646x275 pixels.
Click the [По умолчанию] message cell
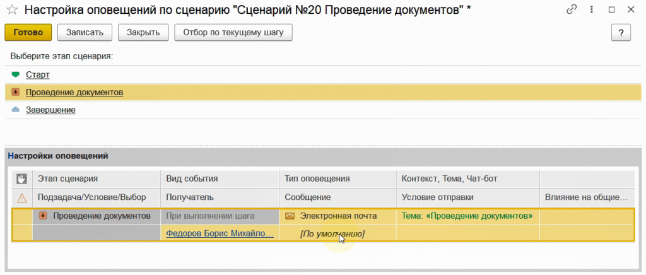point(332,234)
